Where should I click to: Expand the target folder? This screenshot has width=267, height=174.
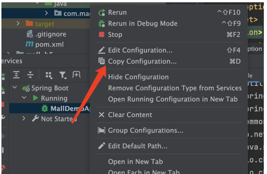point(18,24)
